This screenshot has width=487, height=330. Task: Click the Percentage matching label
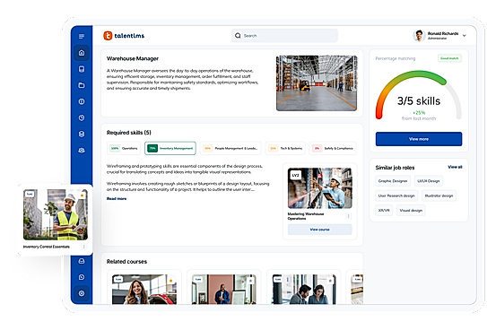click(x=395, y=58)
